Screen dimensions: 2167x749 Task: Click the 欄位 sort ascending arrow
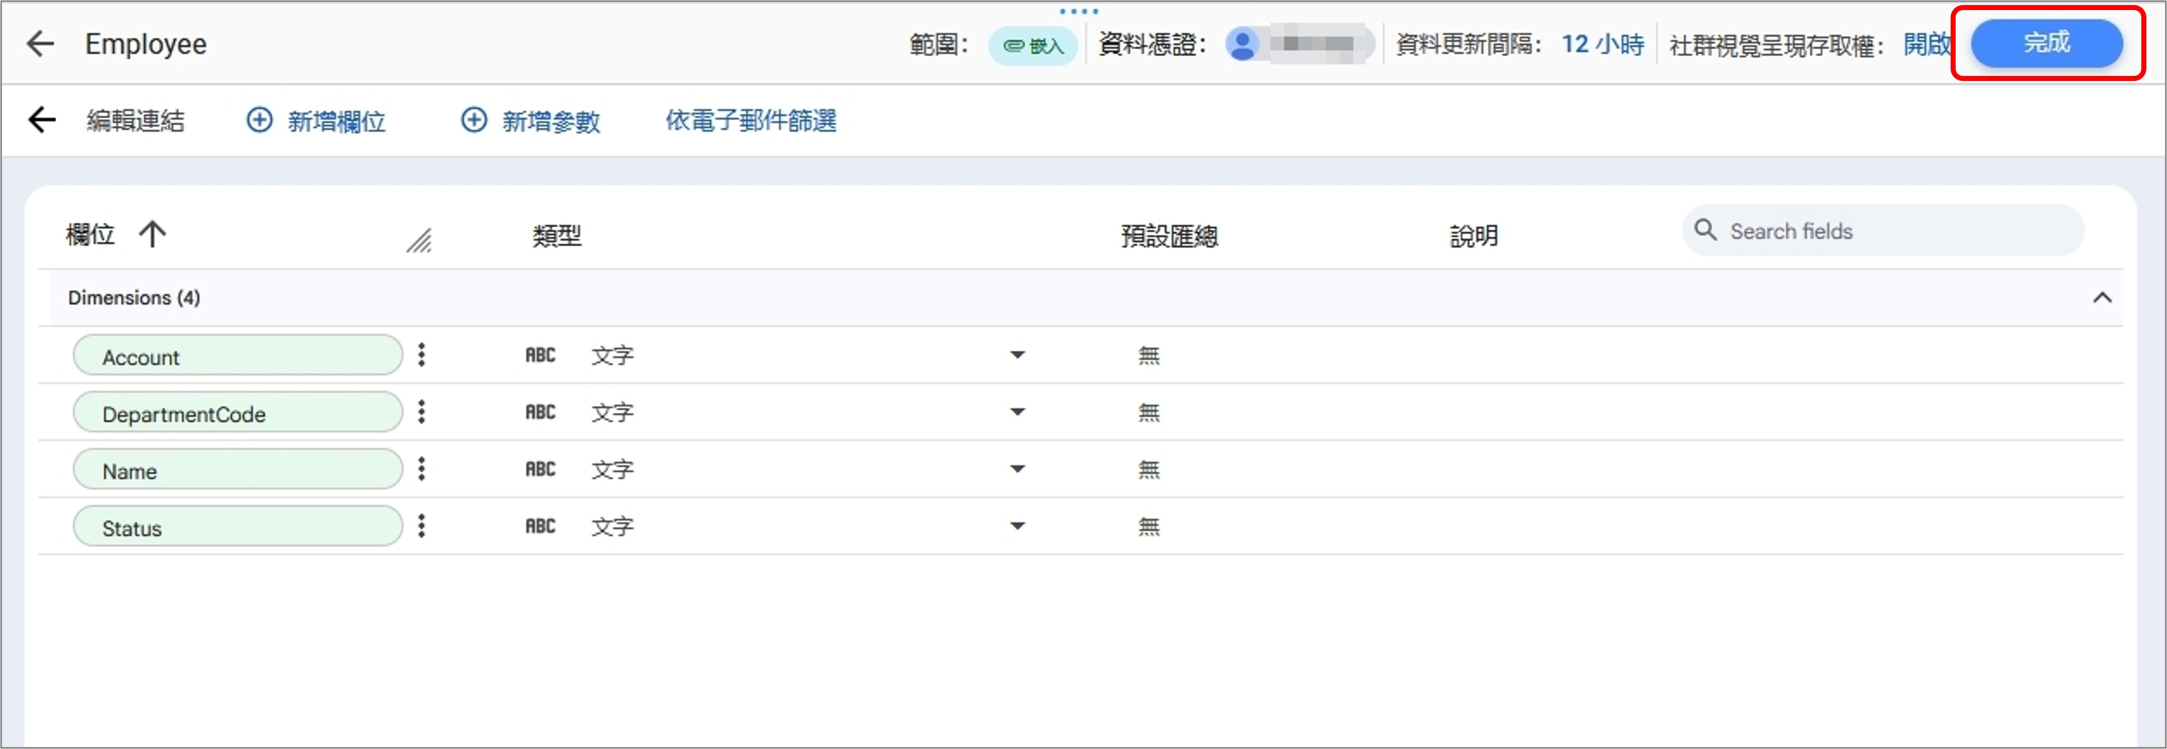pos(152,234)
